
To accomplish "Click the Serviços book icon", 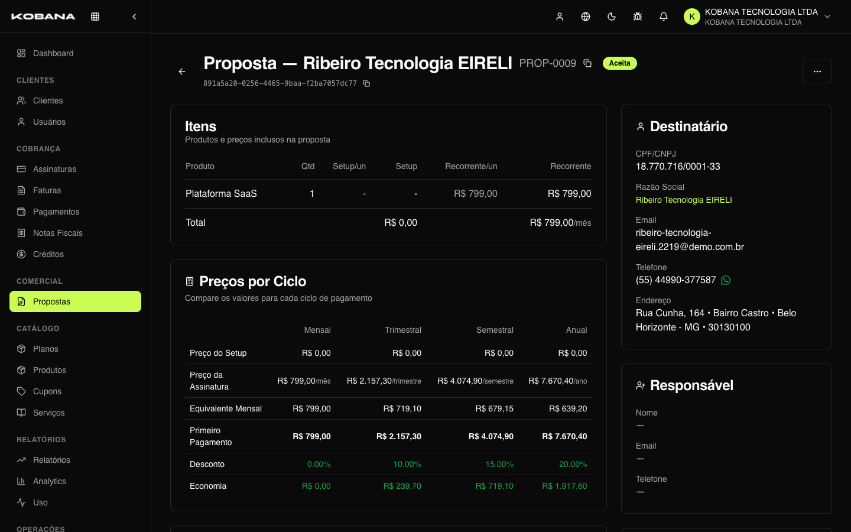I will 21,413.
